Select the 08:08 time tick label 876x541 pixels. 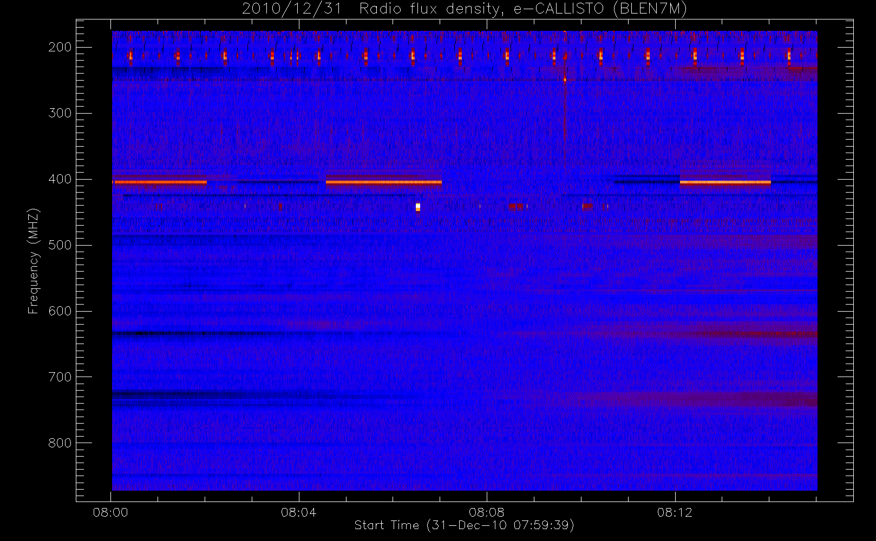tap(486, 512)
